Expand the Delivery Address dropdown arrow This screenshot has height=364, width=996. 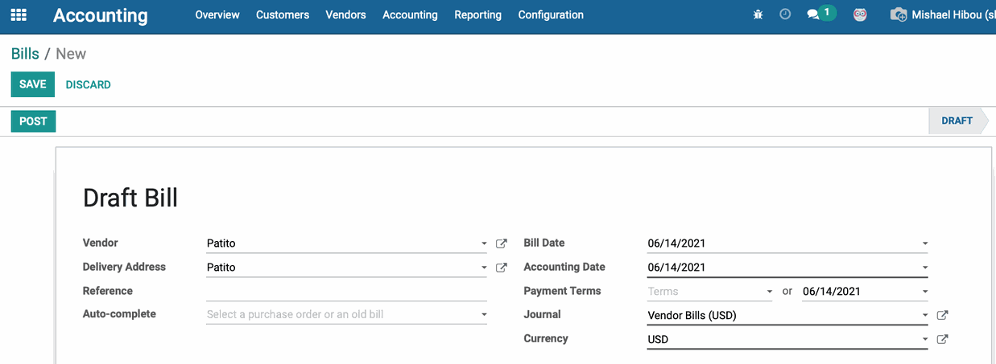click(x=484, y=268)
